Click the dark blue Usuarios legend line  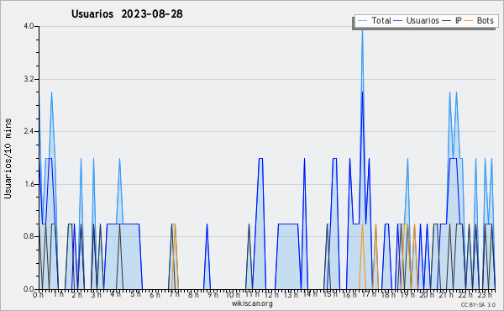[398, 21]
